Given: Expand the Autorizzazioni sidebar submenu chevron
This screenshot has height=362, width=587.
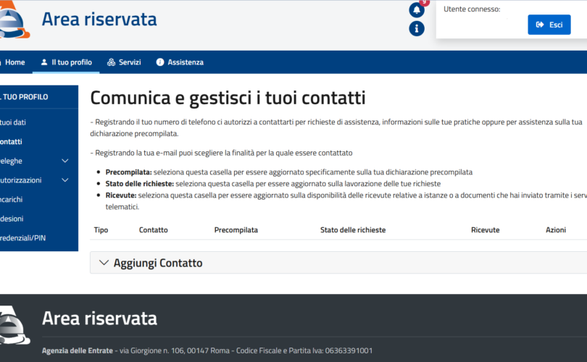Looking at the screenshot, I should coord(65,180).
